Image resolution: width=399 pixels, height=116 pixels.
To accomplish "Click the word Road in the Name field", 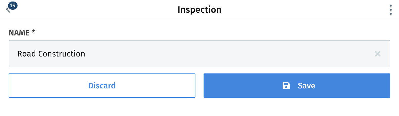I will [26, 54].
